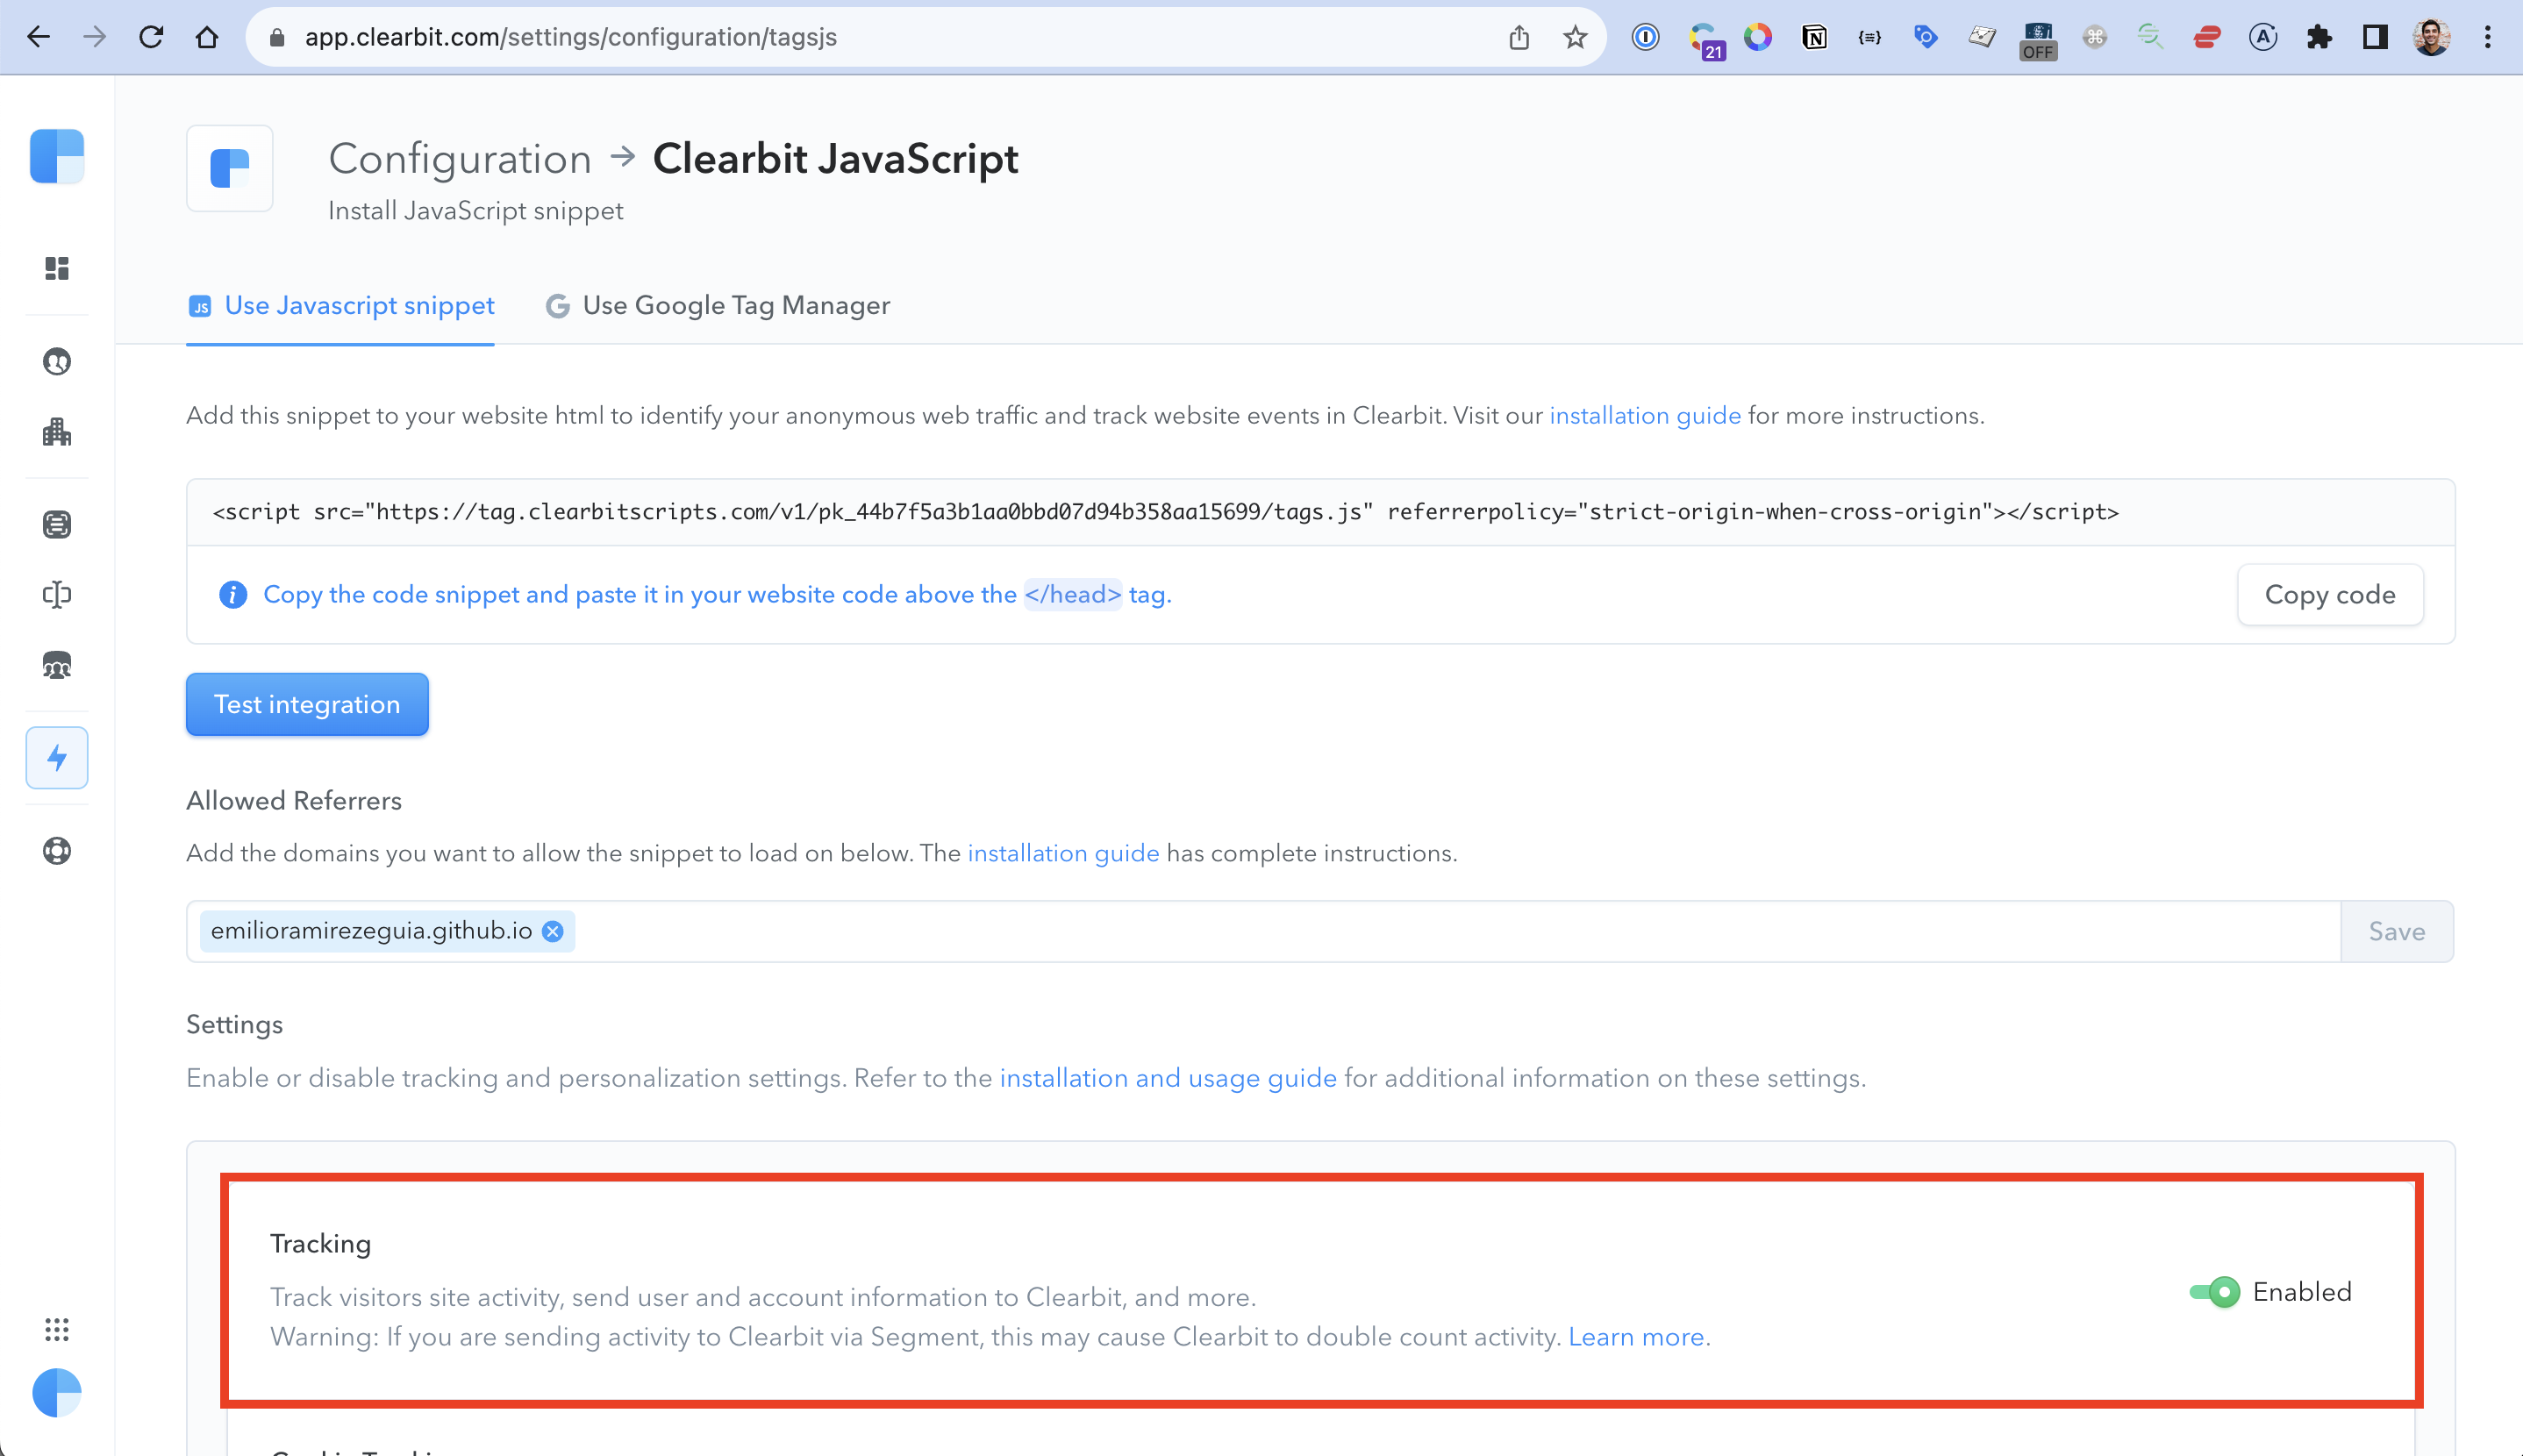Viewport: 2523px width, 1456px height.
Task: Remove emilioramirezeguia.github.io referrer tag
Action: click(552, 931)
